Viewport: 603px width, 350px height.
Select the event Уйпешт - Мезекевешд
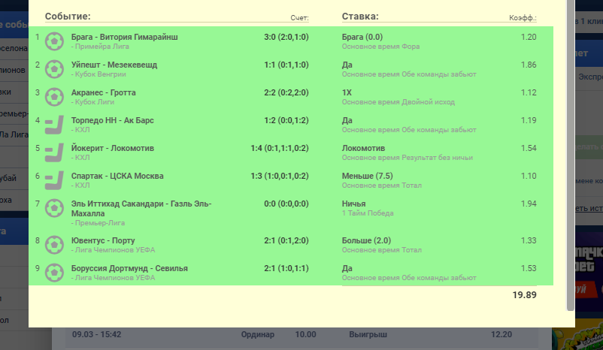[114, 65]
